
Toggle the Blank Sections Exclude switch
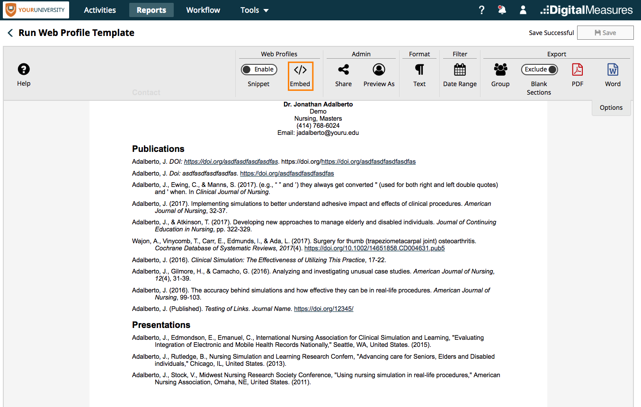tap(539, 69)
